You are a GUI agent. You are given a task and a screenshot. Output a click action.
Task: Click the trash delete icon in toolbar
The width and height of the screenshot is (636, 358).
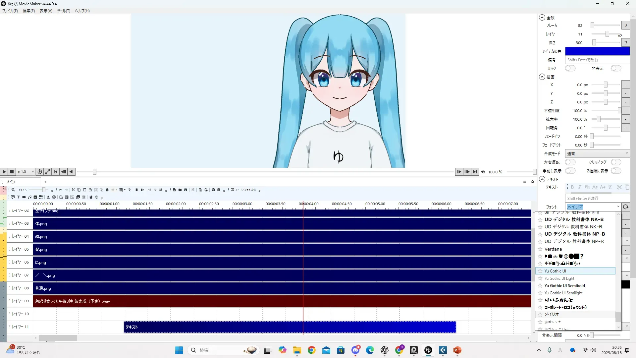[x=136, y=190]
